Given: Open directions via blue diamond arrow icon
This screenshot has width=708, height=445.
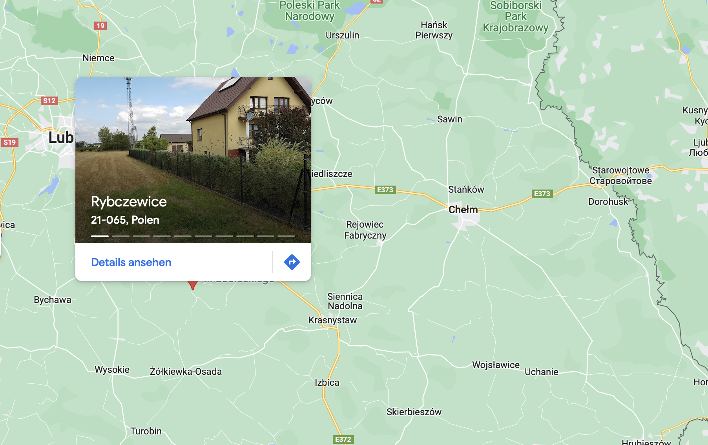Looking at the screenshot, I should tap(292, 262).
